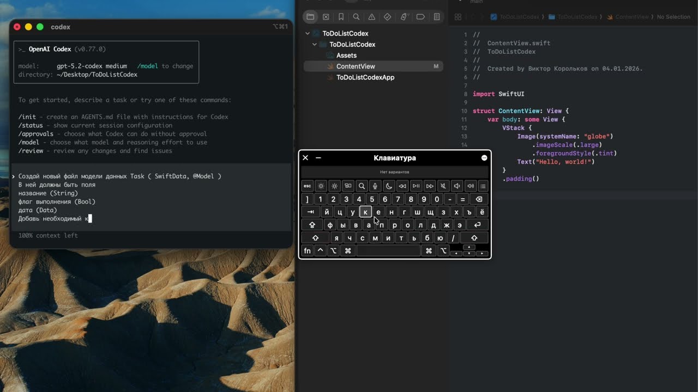Collapse the ToDoListCodex group folder chevron
Screen dimensions: 698x392
click(x=315, y=45)
